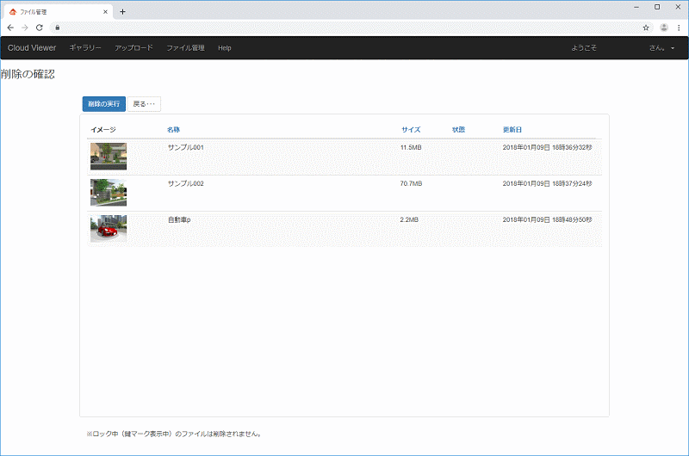
Task: Go back with browser back arrow
Action: [x=10, y=28]
